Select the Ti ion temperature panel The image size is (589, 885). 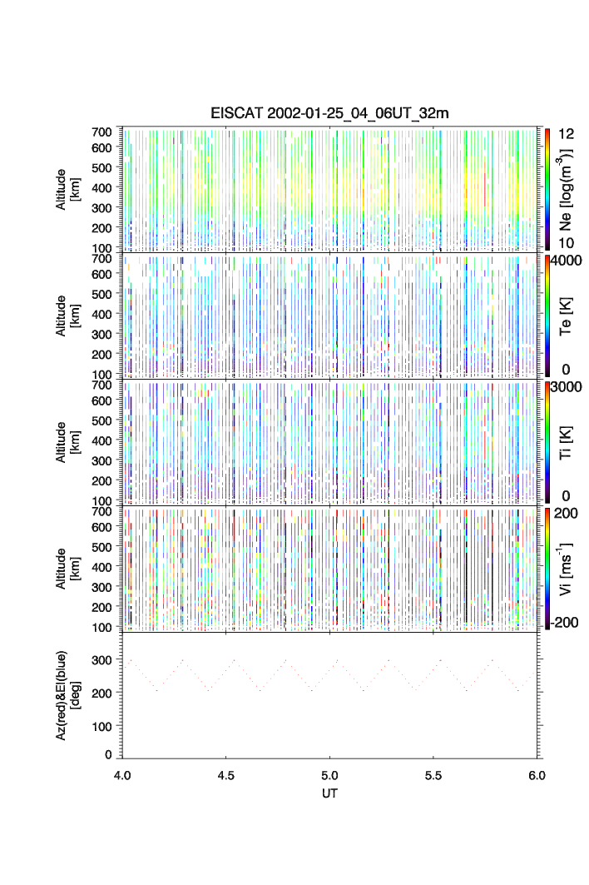[329, 442]
